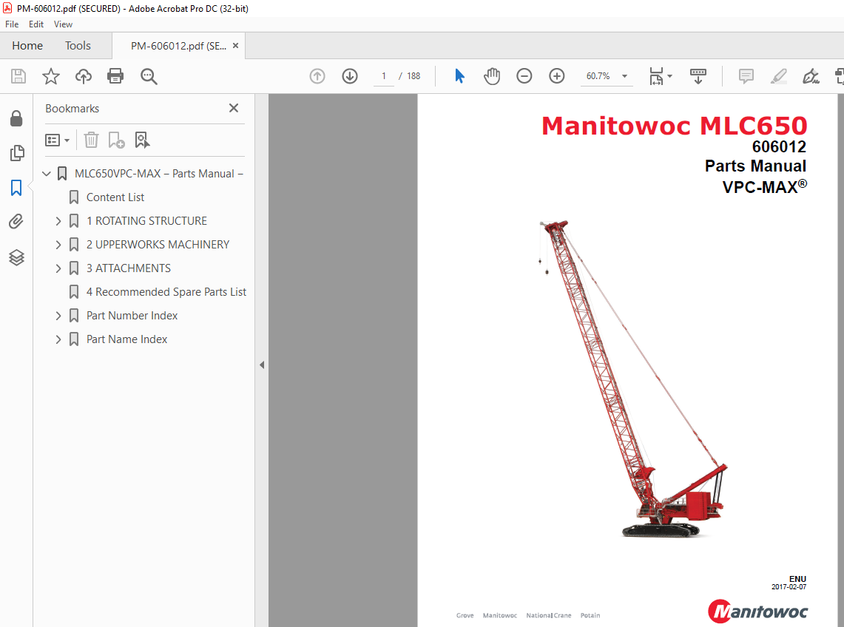The image size is (844, 627).
Task: Click the crane image on cover page
Action: click(x=633, y=379)
